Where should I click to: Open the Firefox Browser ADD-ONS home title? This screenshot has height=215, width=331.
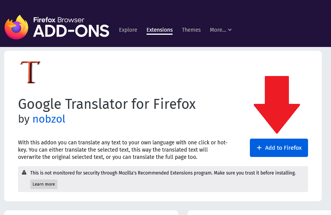tap(71, 27)
